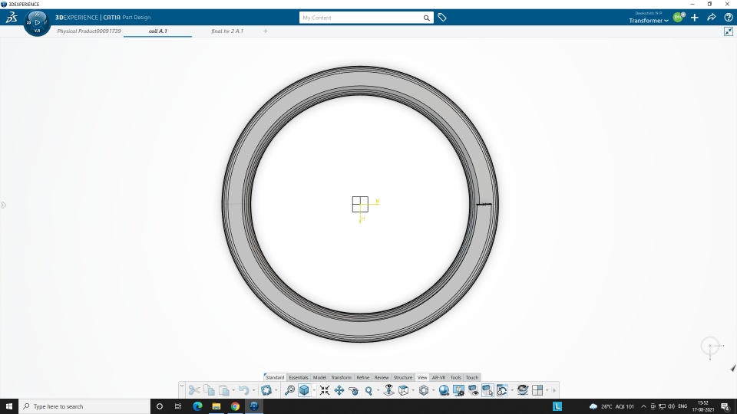The image size is (737, 414).
Task: Open the swap visible space dropdown arrow
Action: click(x=512, y=390)
